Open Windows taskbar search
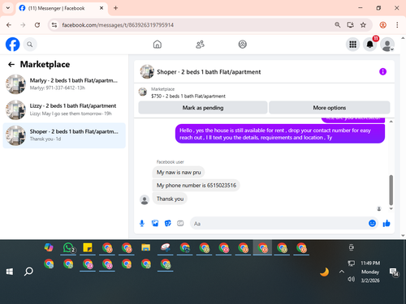Viewport: 406px width, 304px height. [28, 272]
